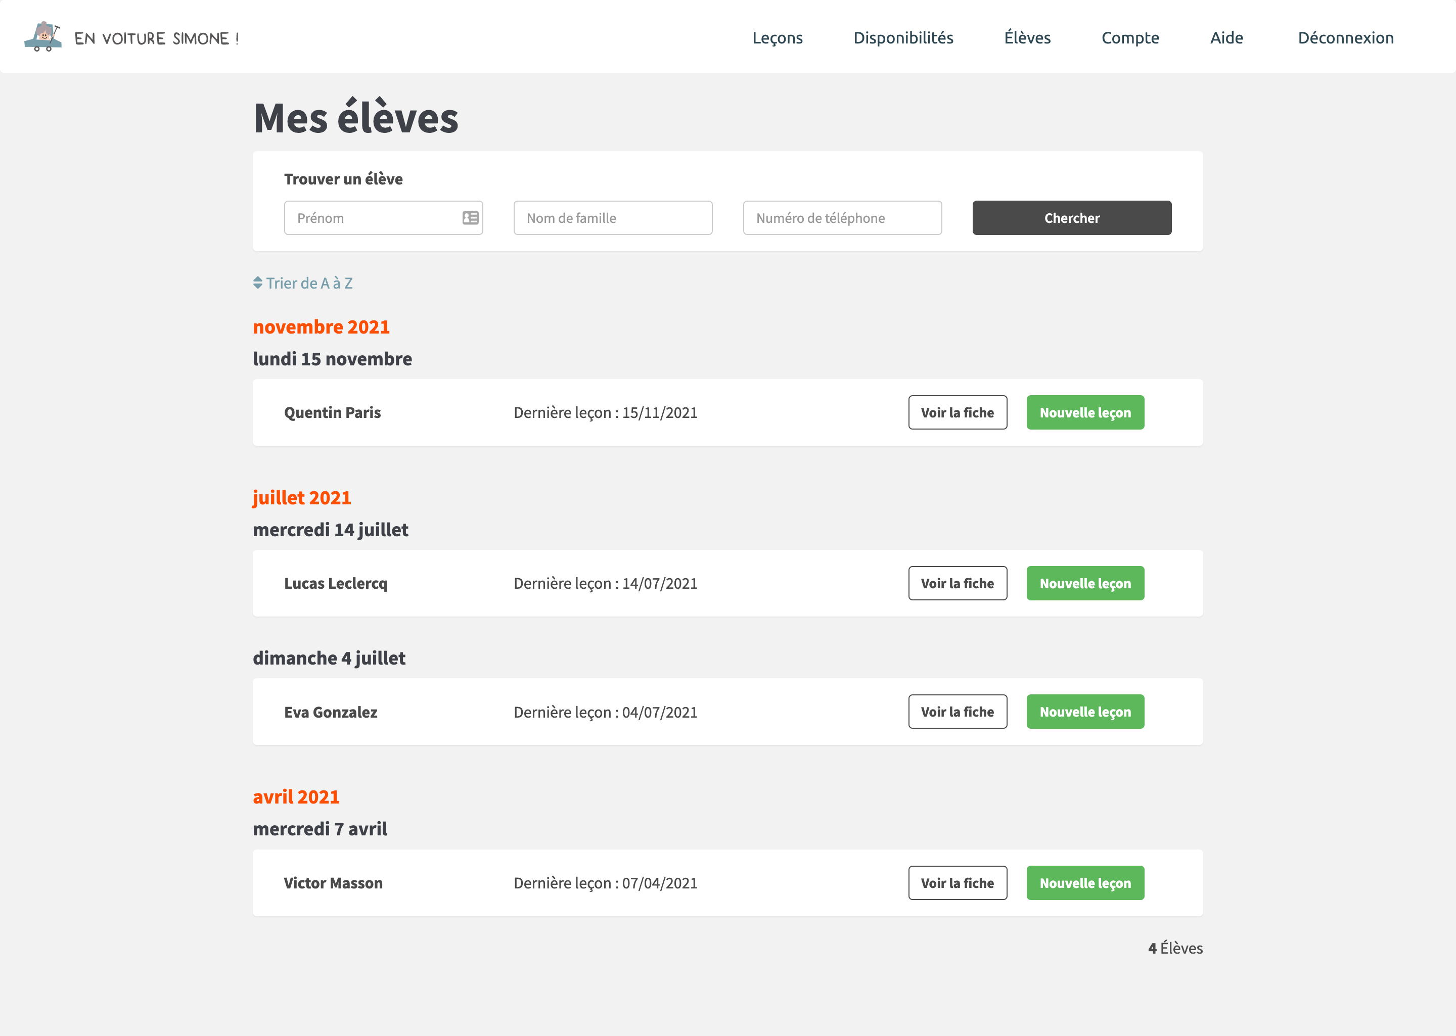Click the 'Mes élèves' page title
Image resolution: width=1456 pixels, height=1036 pixels.
pos(356,117)
